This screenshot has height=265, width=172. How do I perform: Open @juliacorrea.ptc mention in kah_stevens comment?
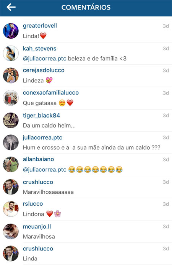pyautogui.click(x=44, y=59)
